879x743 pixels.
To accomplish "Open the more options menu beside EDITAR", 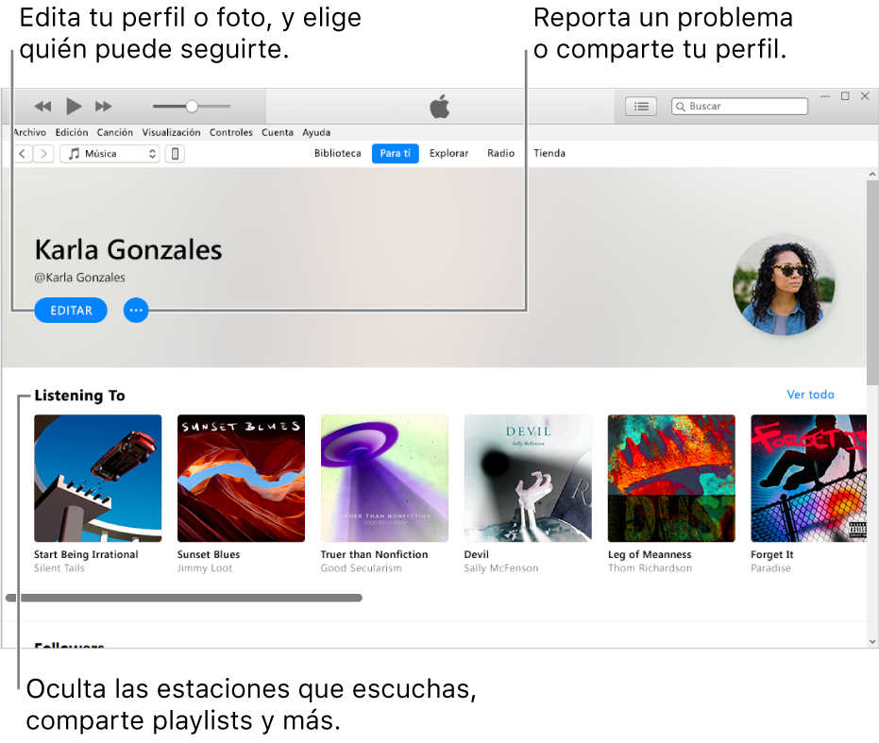I will 136,310.
